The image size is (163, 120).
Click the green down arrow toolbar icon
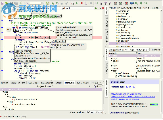141,3
